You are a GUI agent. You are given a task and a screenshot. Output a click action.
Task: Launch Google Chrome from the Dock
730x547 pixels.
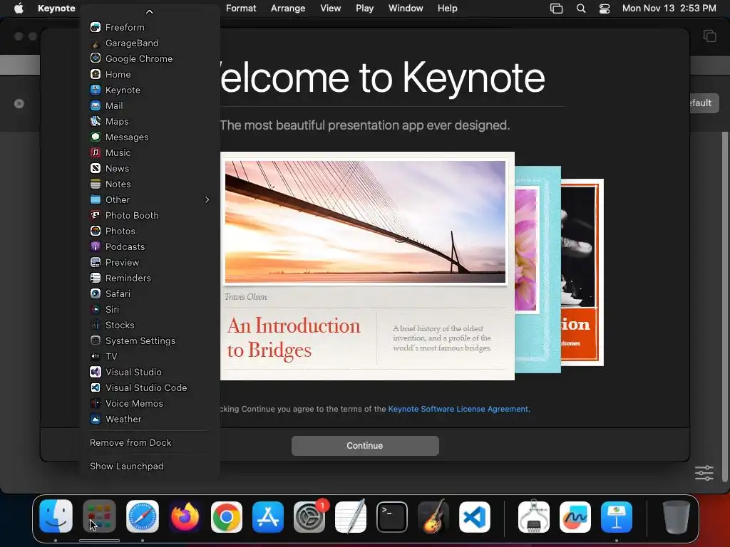[227, 516]
